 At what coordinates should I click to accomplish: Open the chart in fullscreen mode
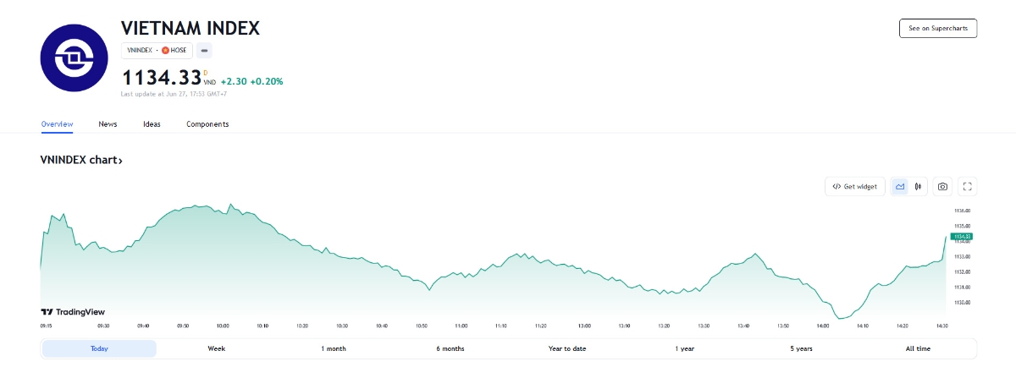[x=968, y=186]
